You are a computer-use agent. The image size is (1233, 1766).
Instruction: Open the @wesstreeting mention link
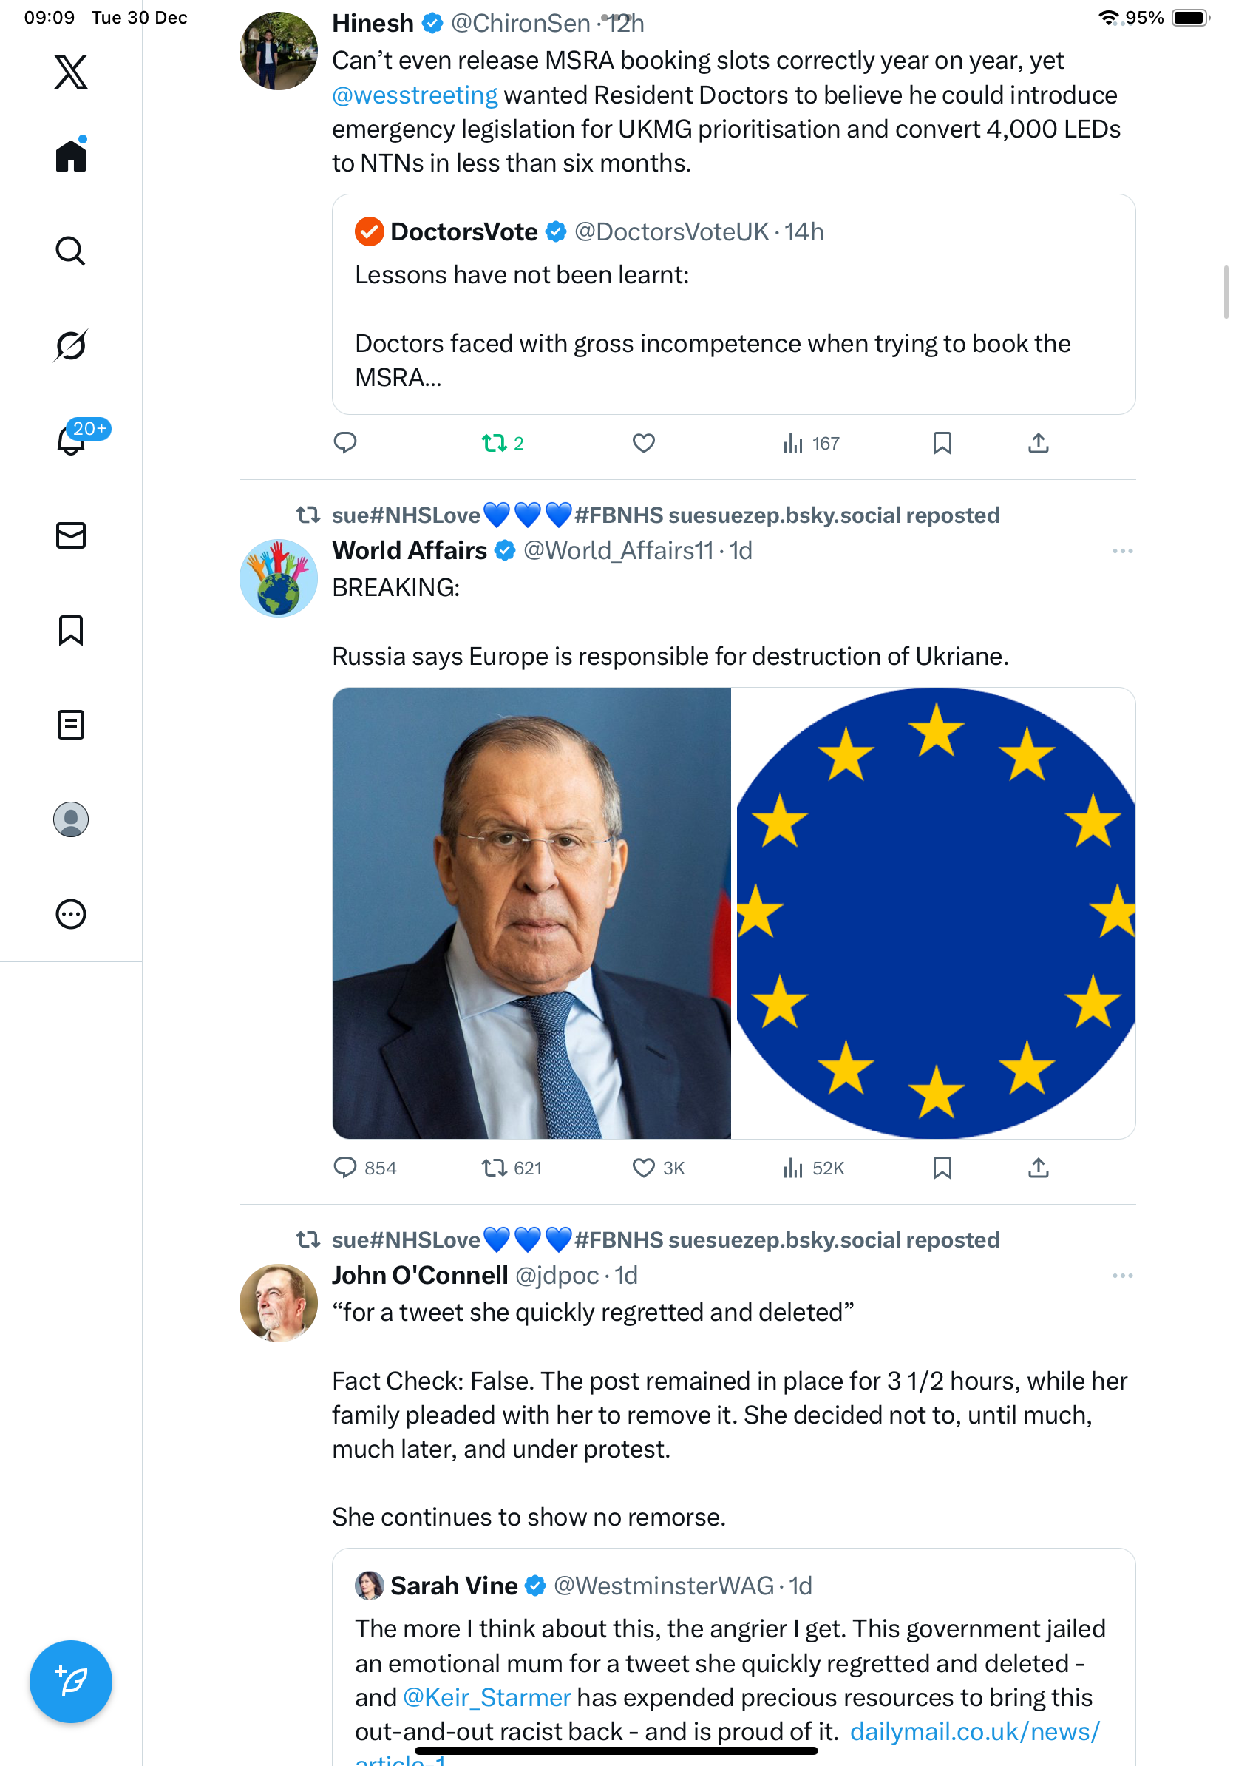pyautogui.click(x=415, y=95)
